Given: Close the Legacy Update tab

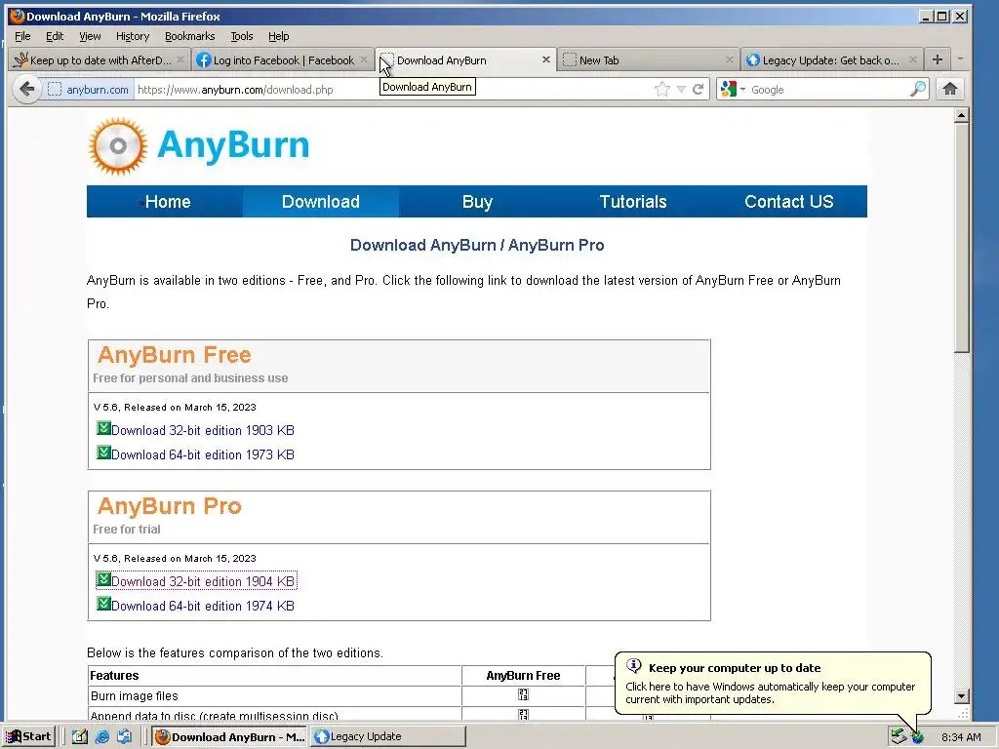Looking at the screenshot, I should click(x=913, y=59).
